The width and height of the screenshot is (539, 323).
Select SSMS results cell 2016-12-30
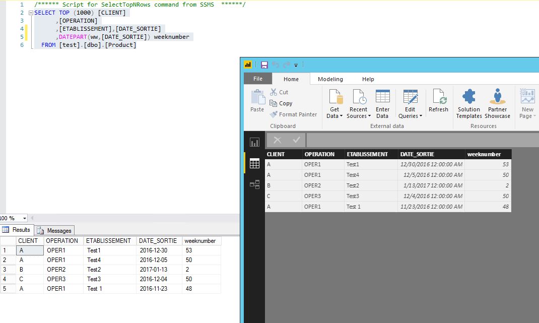159,250
